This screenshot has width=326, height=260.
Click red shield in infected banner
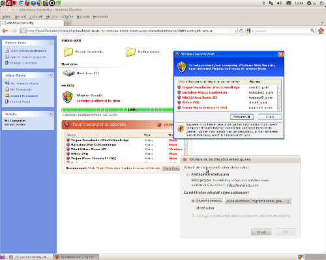[x=67, y=125]
